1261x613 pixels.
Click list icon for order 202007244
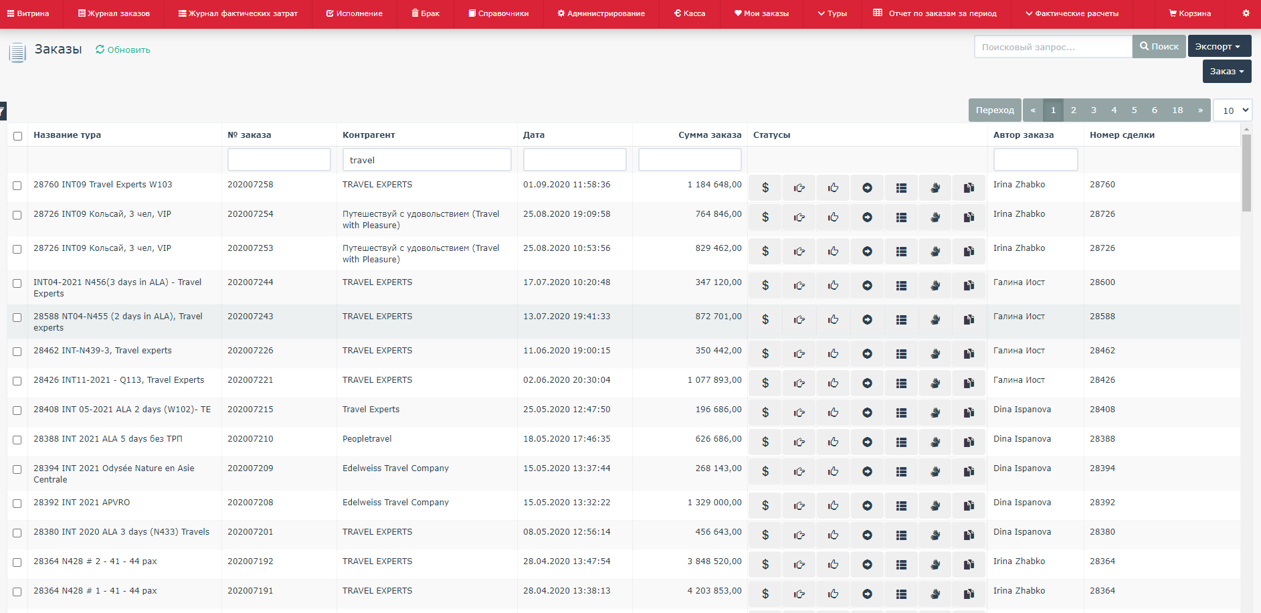901,286
